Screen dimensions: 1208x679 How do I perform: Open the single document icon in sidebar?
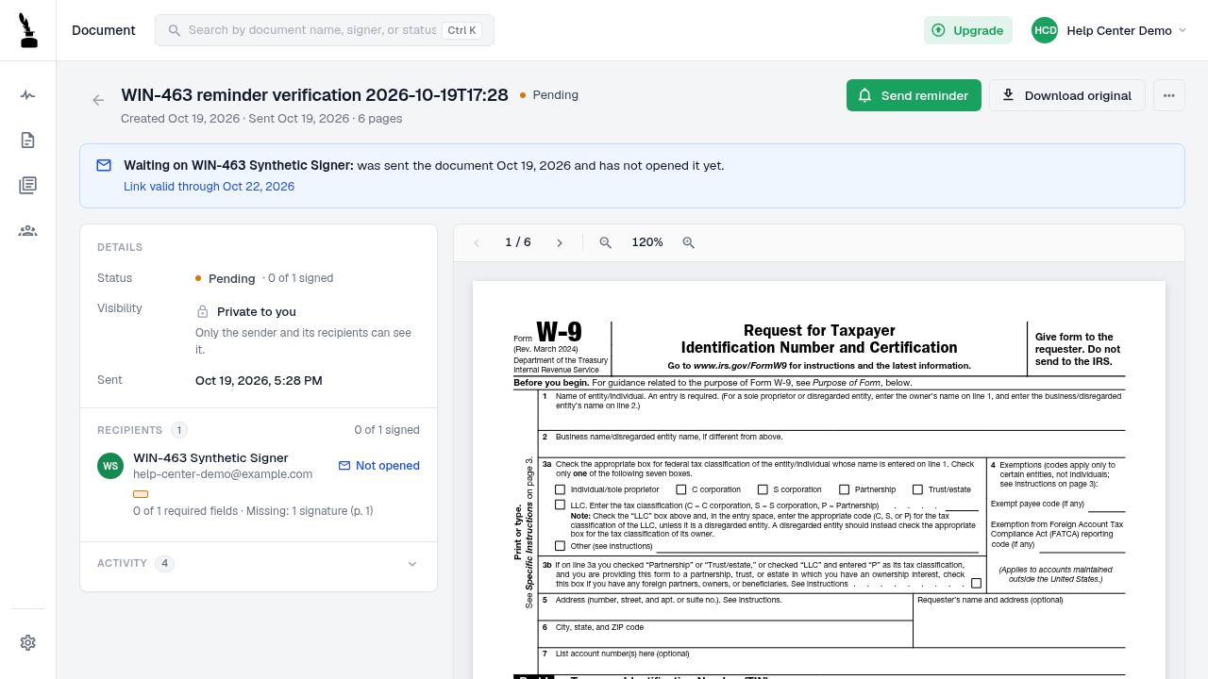(x=28, y=141)
